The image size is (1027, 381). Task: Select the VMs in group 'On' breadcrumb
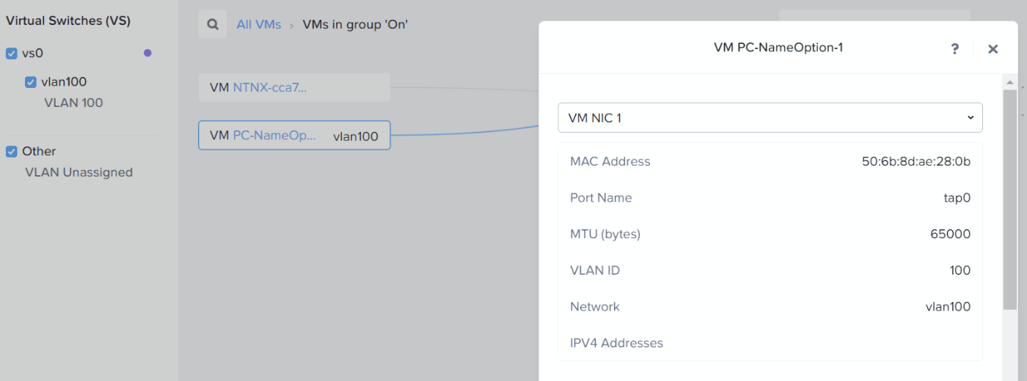pos(355,25)
